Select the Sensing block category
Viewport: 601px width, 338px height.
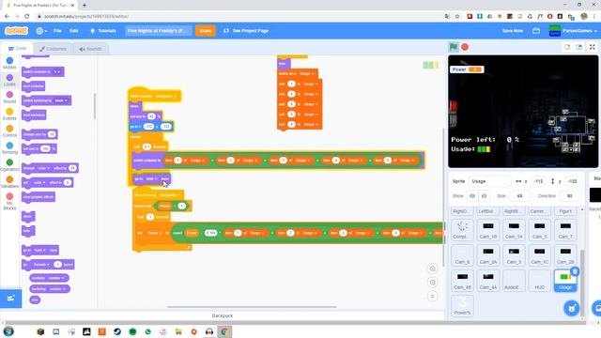pyautogui.click(x=9, y=148)
